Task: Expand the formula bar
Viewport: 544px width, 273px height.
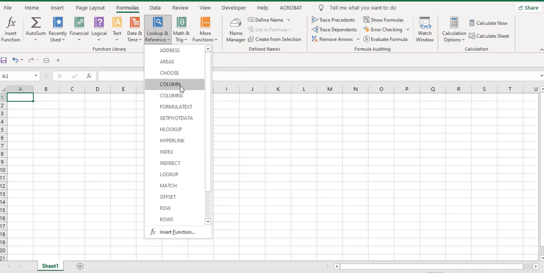Action: click(x=541, y=76)
